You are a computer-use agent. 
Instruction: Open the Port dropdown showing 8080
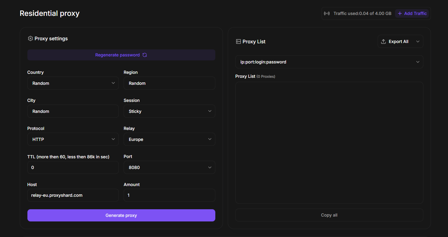[169, 167]
